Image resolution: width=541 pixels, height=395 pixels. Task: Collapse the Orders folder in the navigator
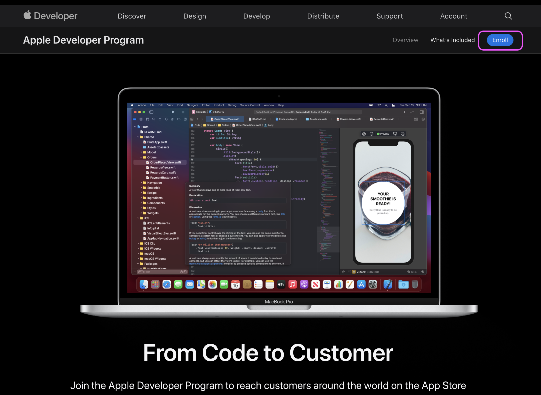pos(141,157)
